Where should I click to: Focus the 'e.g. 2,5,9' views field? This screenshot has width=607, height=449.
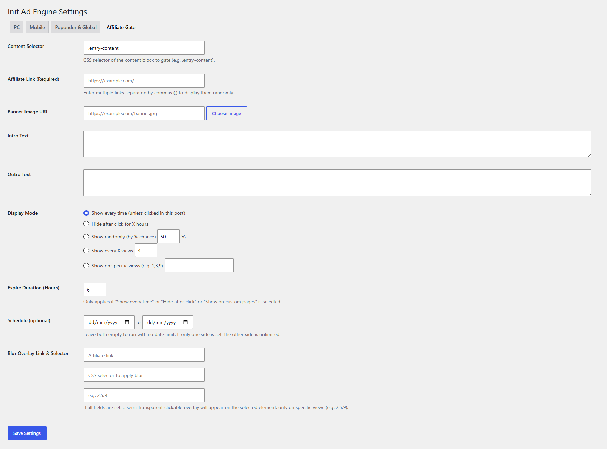point(144,395)
